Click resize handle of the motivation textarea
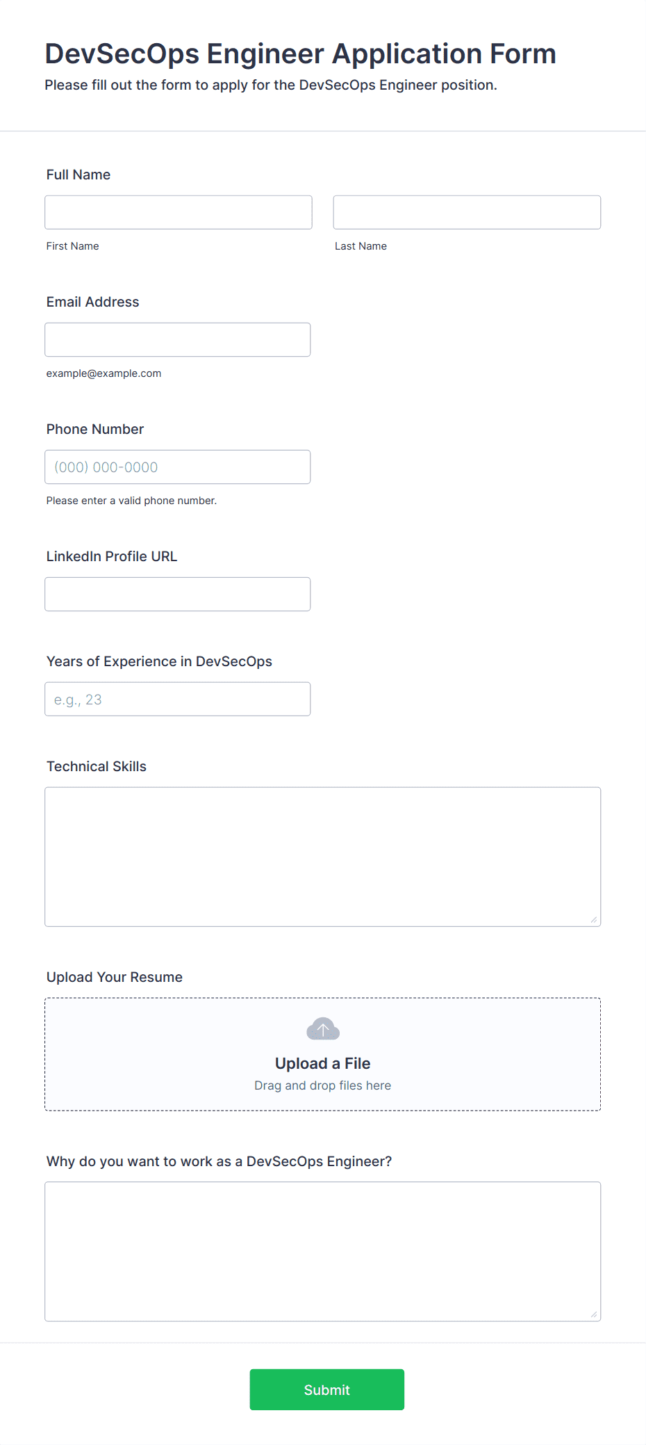The height and width of the screenshot is (1445, 646). click(x=594, y=1314)
